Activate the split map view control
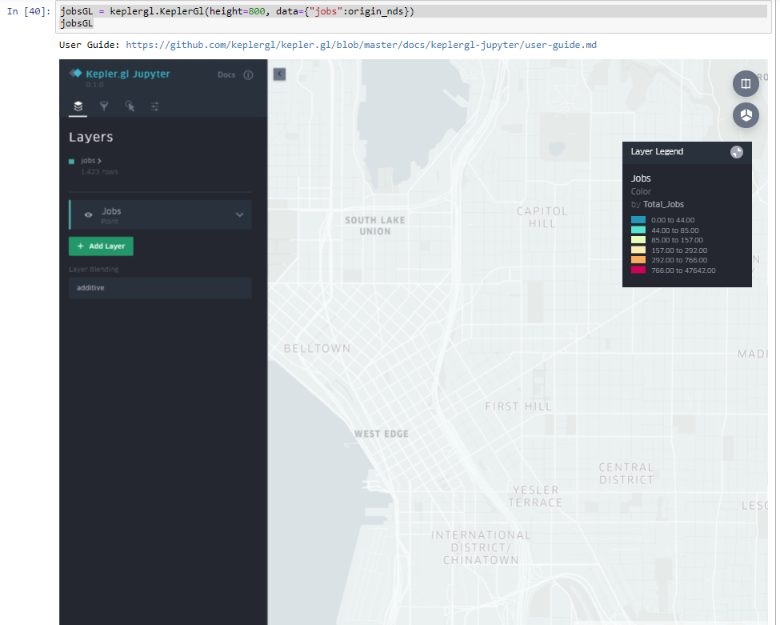 tap(746, 83)
